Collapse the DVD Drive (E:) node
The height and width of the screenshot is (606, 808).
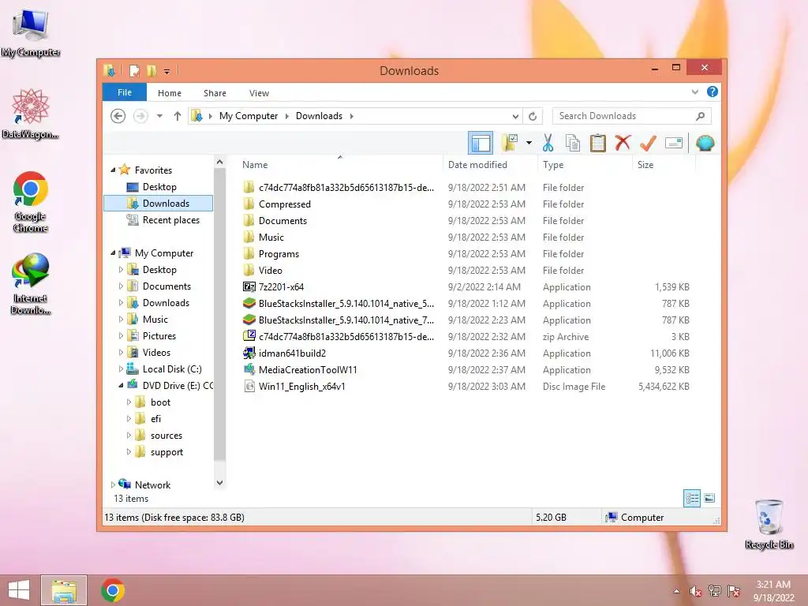pyautogui.click(x=121, y=385)
